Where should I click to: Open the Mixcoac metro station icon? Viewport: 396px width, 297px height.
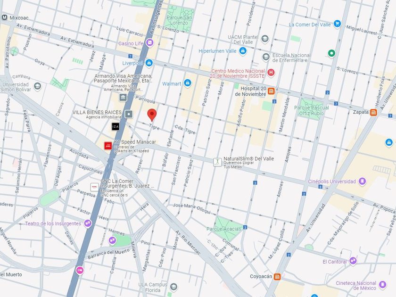click(4, 17)
